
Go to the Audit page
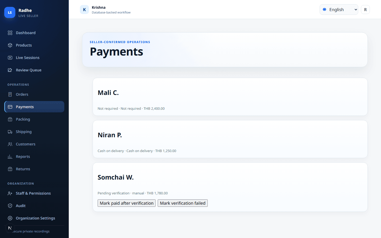[34, 206]
